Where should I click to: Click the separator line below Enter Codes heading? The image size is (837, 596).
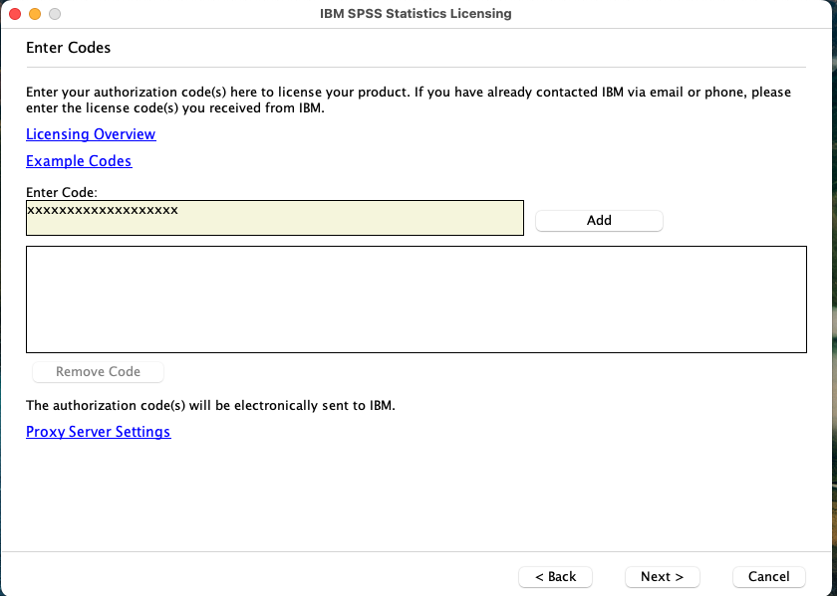pos(416,68)
